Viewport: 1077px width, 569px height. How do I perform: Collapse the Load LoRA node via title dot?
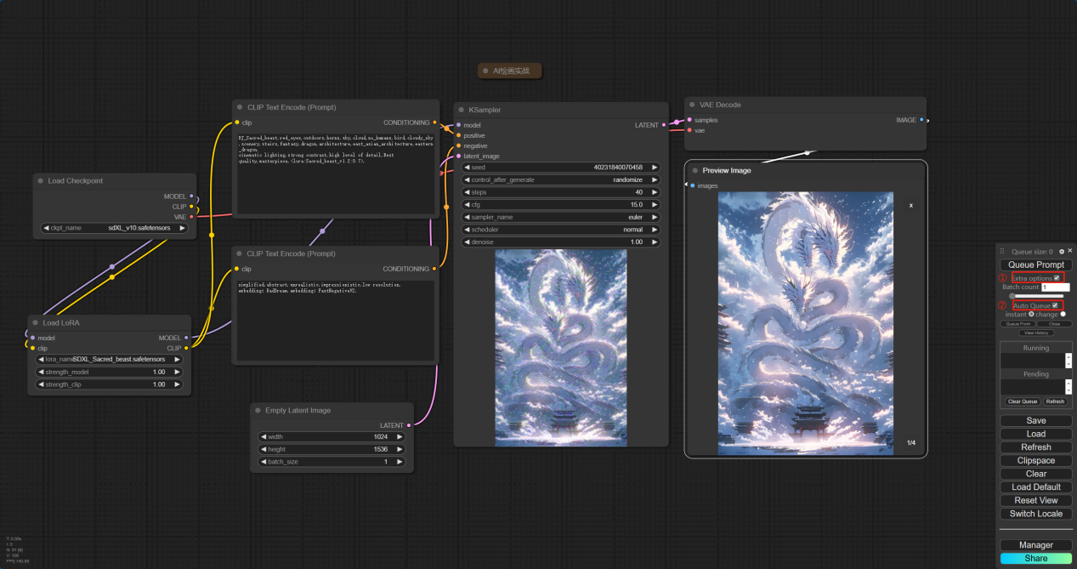(35, 322)
